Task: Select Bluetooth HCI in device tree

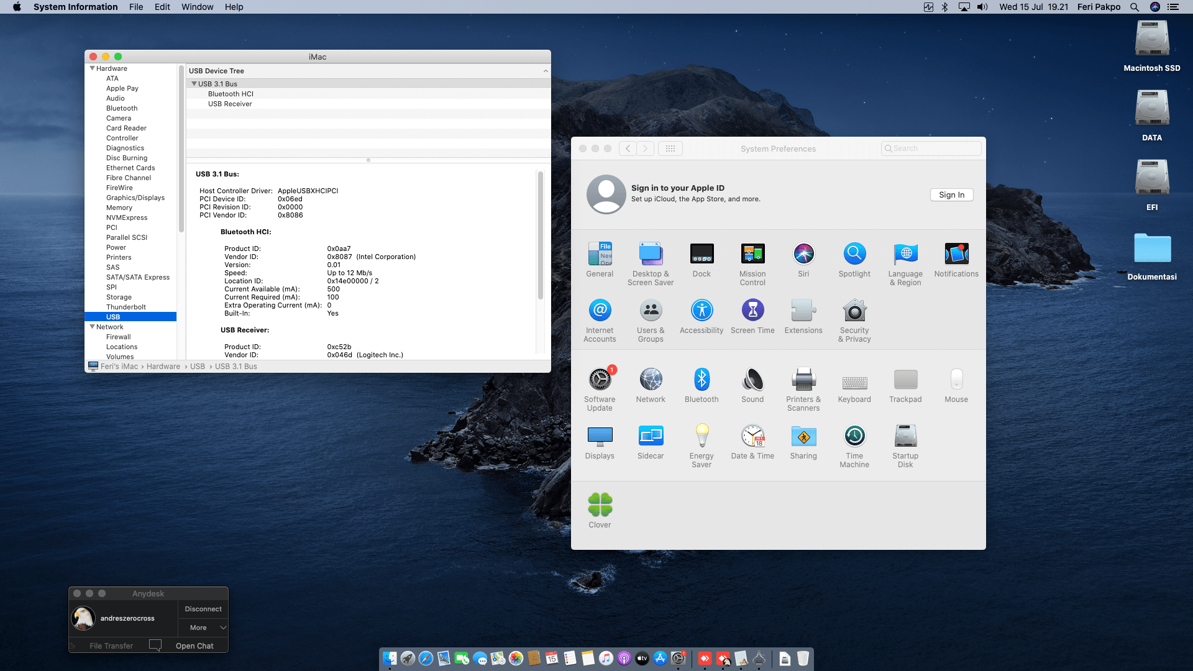Action: point(231,94)
